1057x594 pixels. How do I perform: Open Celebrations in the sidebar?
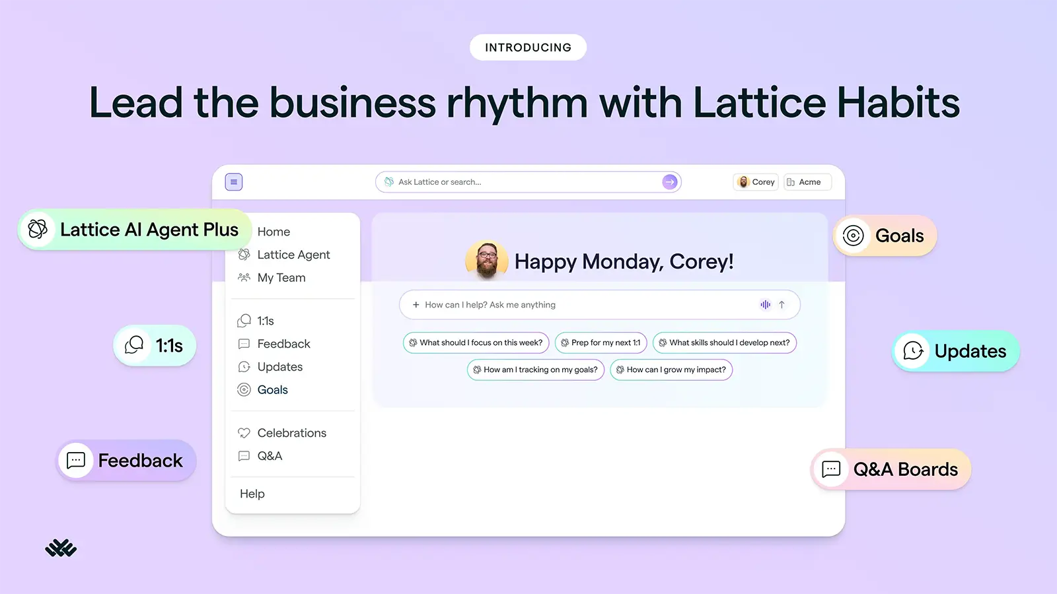[293, 433]
